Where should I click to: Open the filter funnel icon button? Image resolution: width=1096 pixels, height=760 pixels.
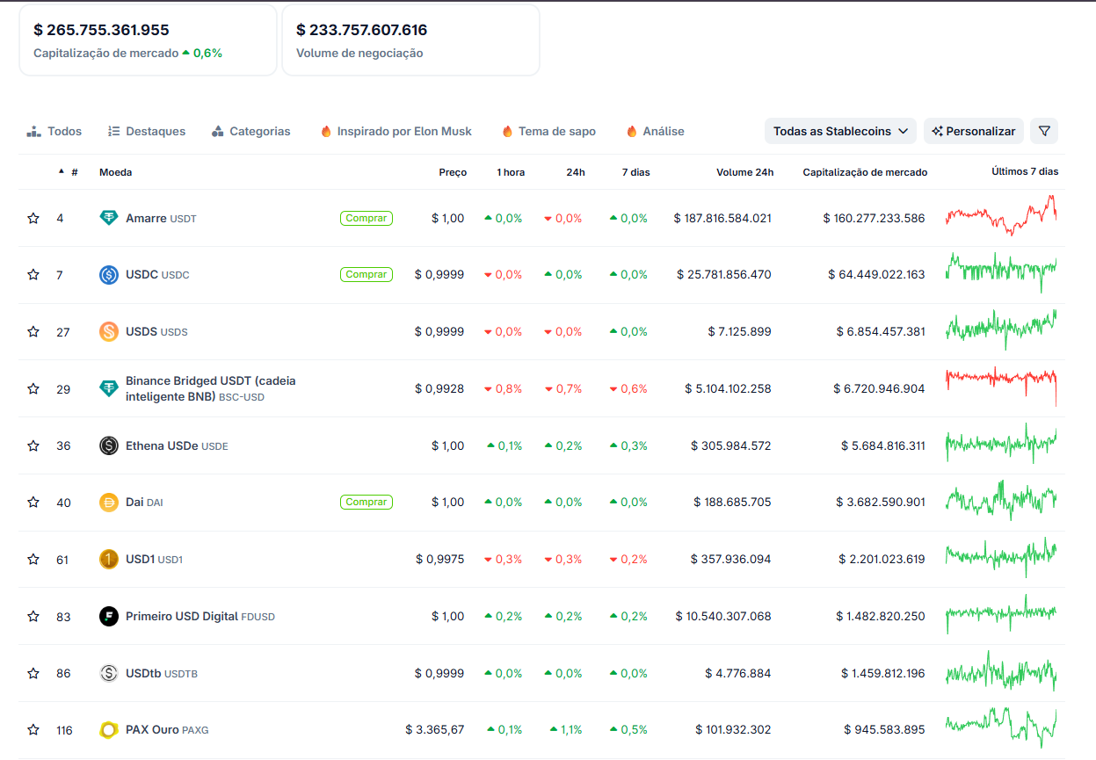coord(1044,131)
